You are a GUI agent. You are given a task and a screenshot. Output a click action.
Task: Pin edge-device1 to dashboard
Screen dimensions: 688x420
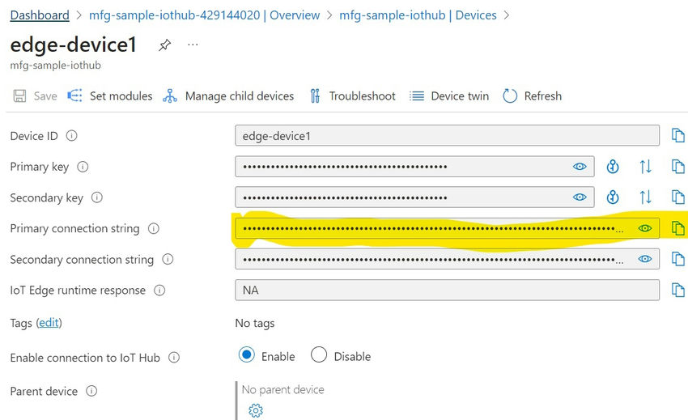click(x=164, y=45)
